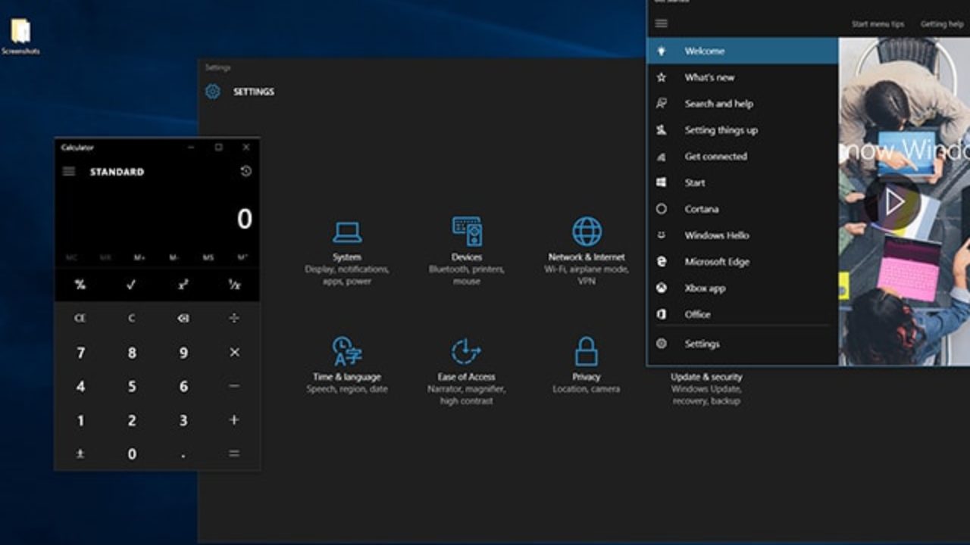The height and width of the screenshot is (545, 970).
Task: Open Calculator's navigation hamburger menu
Action: (x=68, y=171)
